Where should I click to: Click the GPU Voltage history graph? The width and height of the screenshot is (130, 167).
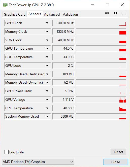click(101, 99)
